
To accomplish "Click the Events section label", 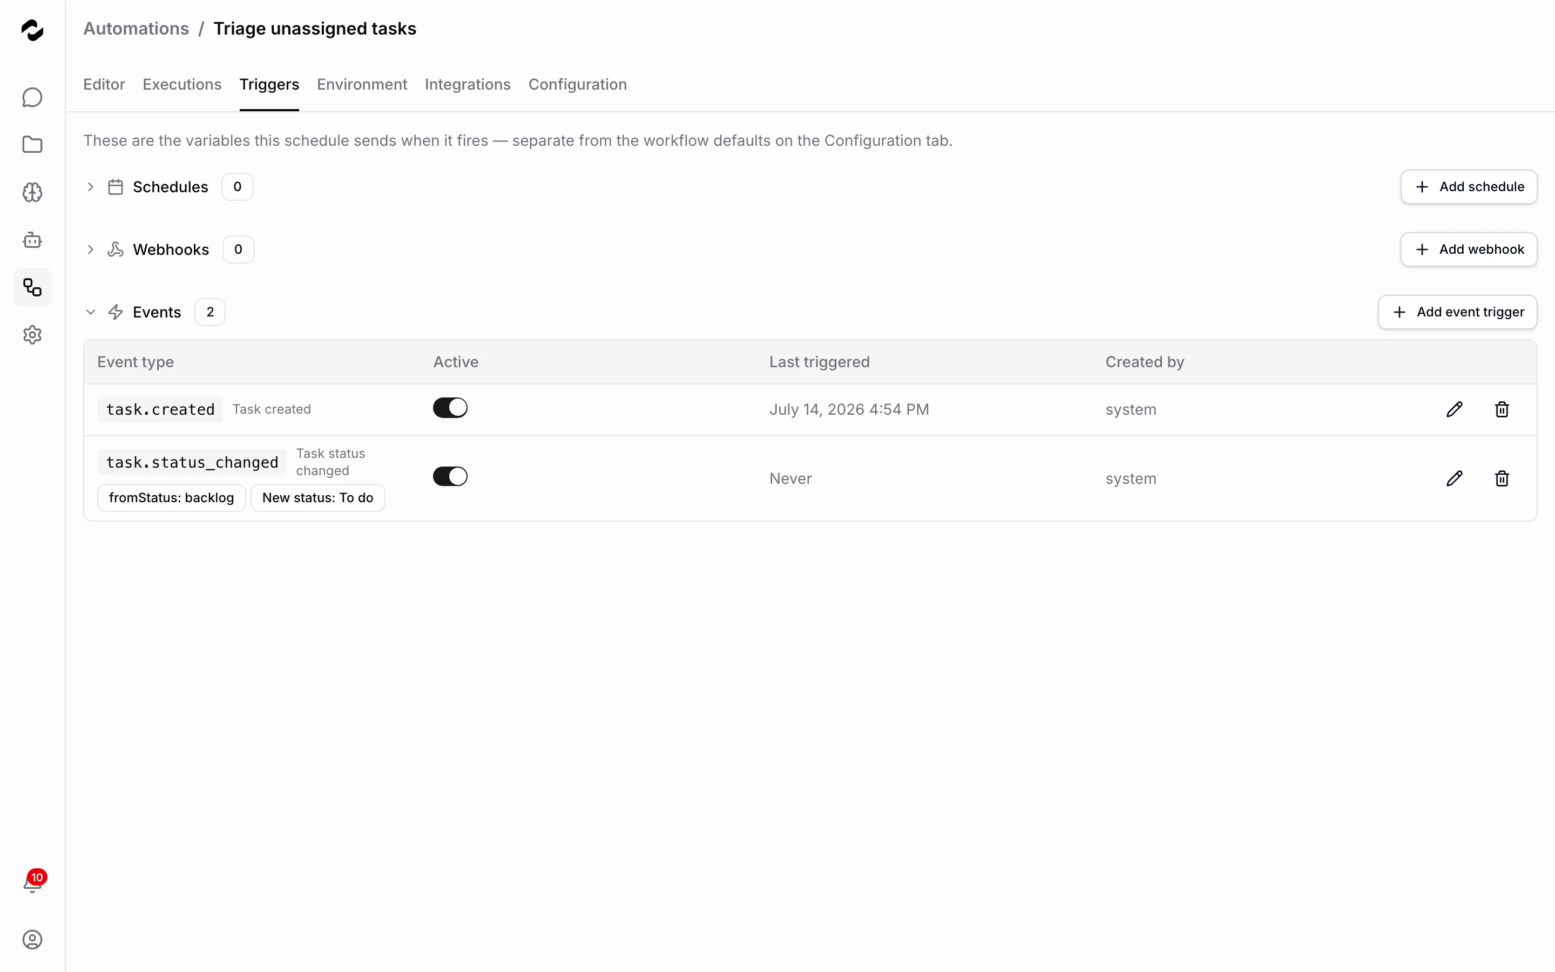I will click(x=157, y=312).
